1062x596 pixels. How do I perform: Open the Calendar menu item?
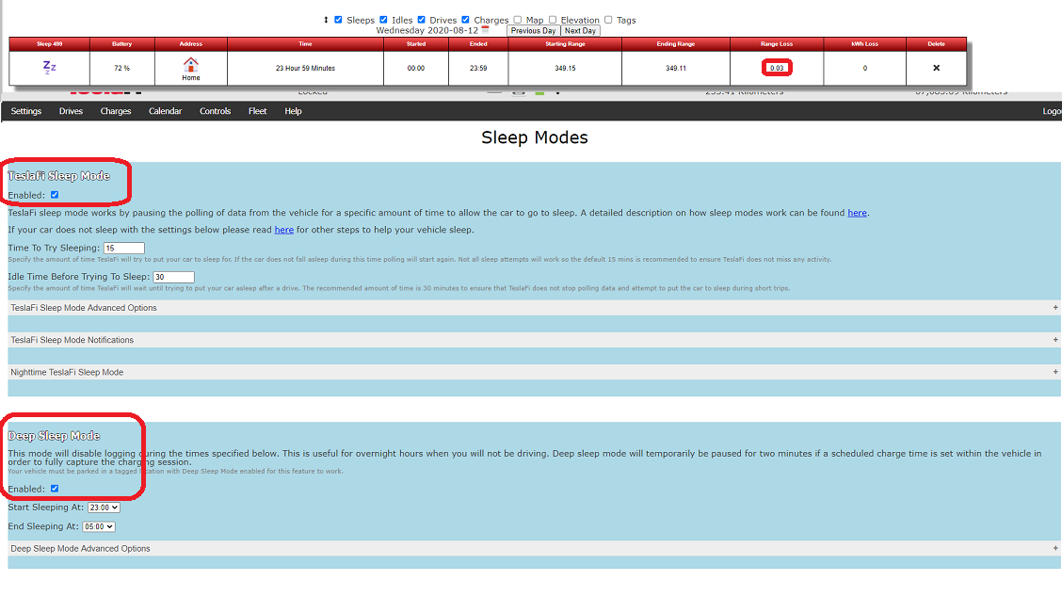[x=166, y=111]
